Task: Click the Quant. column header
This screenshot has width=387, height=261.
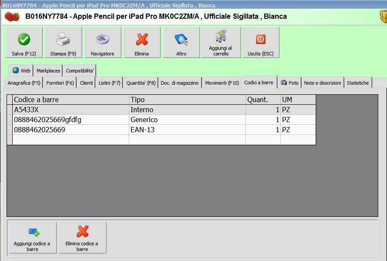Action: 263,100
